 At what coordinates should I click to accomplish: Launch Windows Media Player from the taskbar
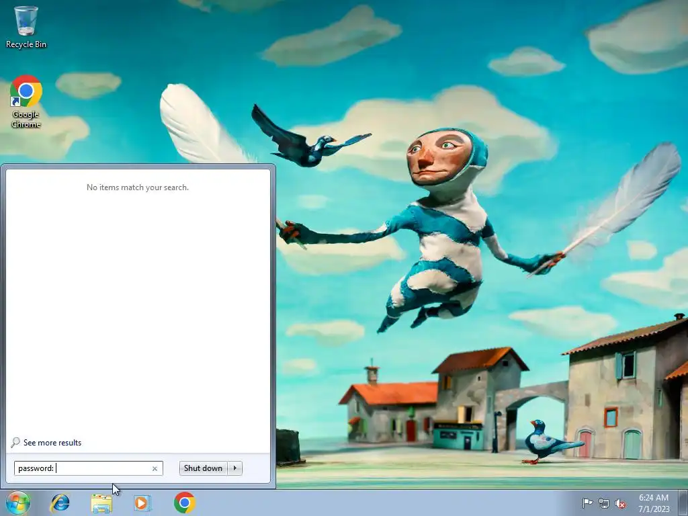[x=142, y=503]
